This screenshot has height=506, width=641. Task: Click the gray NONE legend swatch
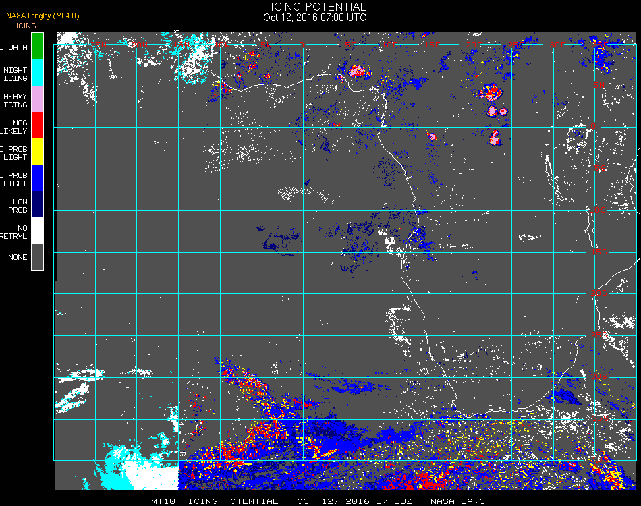pos(37,256)
